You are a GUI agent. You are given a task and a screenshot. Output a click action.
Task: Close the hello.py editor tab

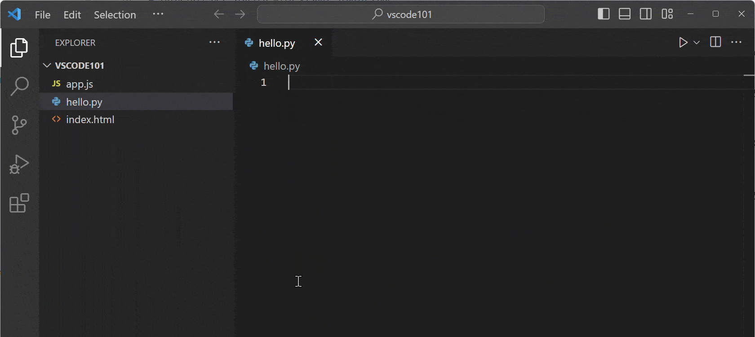click(x=318, y=42)
